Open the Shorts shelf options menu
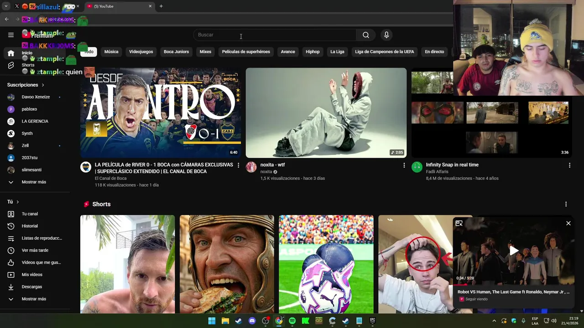The image size is (584, 328). point(566,205)
